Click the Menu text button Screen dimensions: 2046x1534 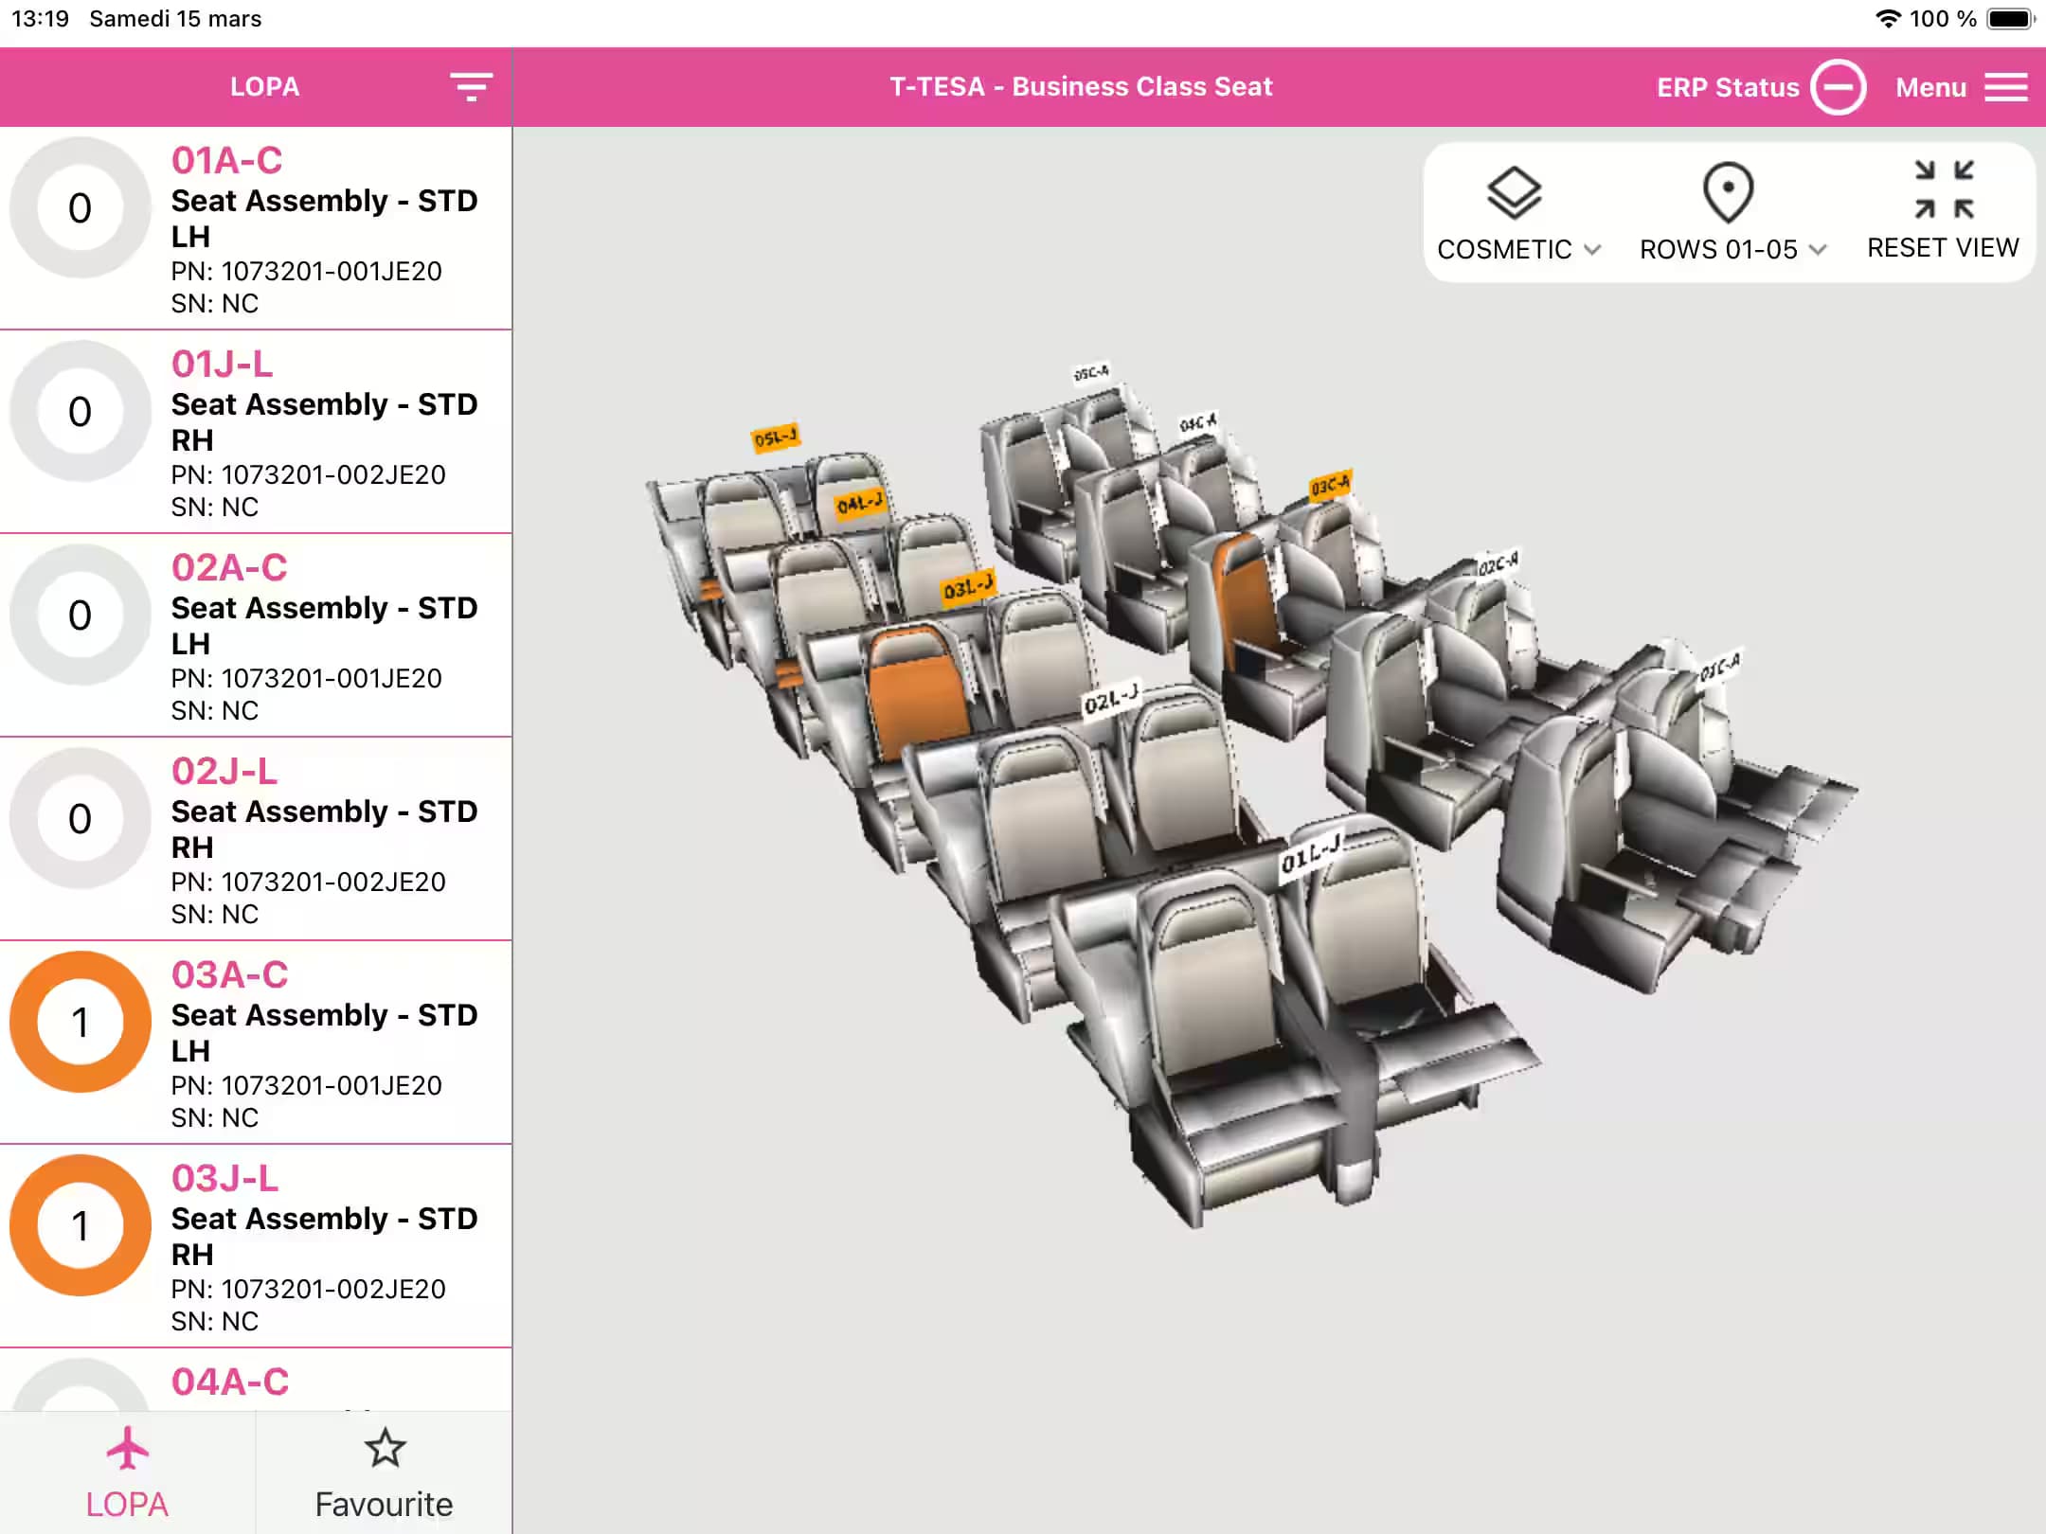(x=1930, y=88)
